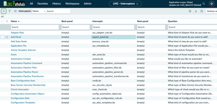
Task: Open Configuration Automation Object record
Action: (28, 94)
